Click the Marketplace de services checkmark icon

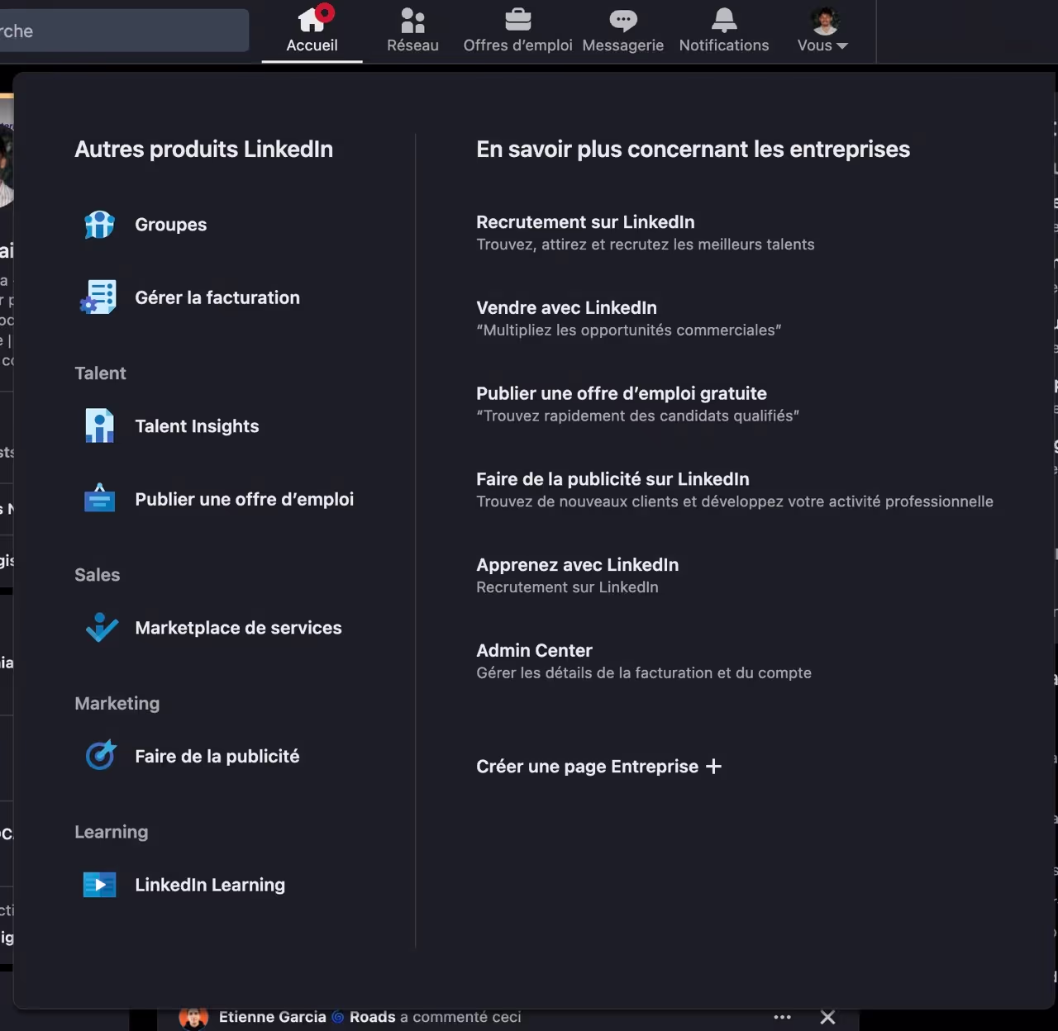[102, 628]
